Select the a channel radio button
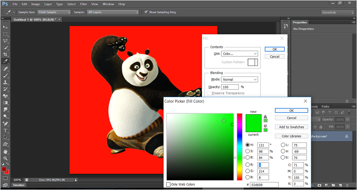Image resolution: width=357 pixels, height=190 pixels. 283,151
